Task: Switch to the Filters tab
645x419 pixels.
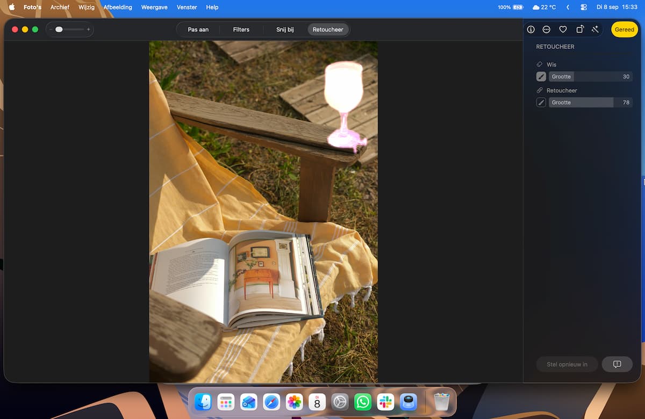Action: pos(241,30)
